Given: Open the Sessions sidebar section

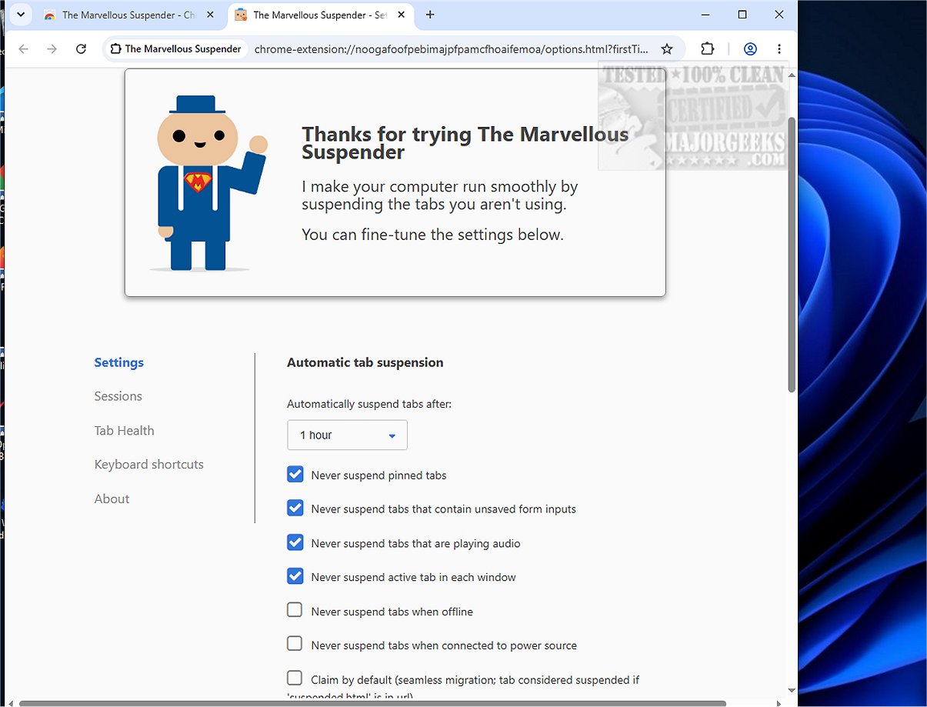Looking at the screenshot, I should (x=118, y=396).
